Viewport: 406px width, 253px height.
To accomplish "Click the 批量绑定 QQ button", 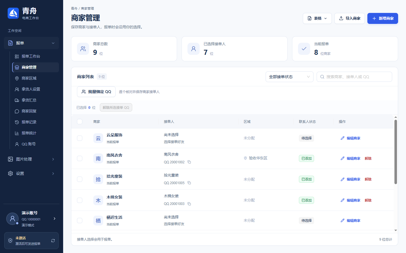I will (x=96, y=92).
